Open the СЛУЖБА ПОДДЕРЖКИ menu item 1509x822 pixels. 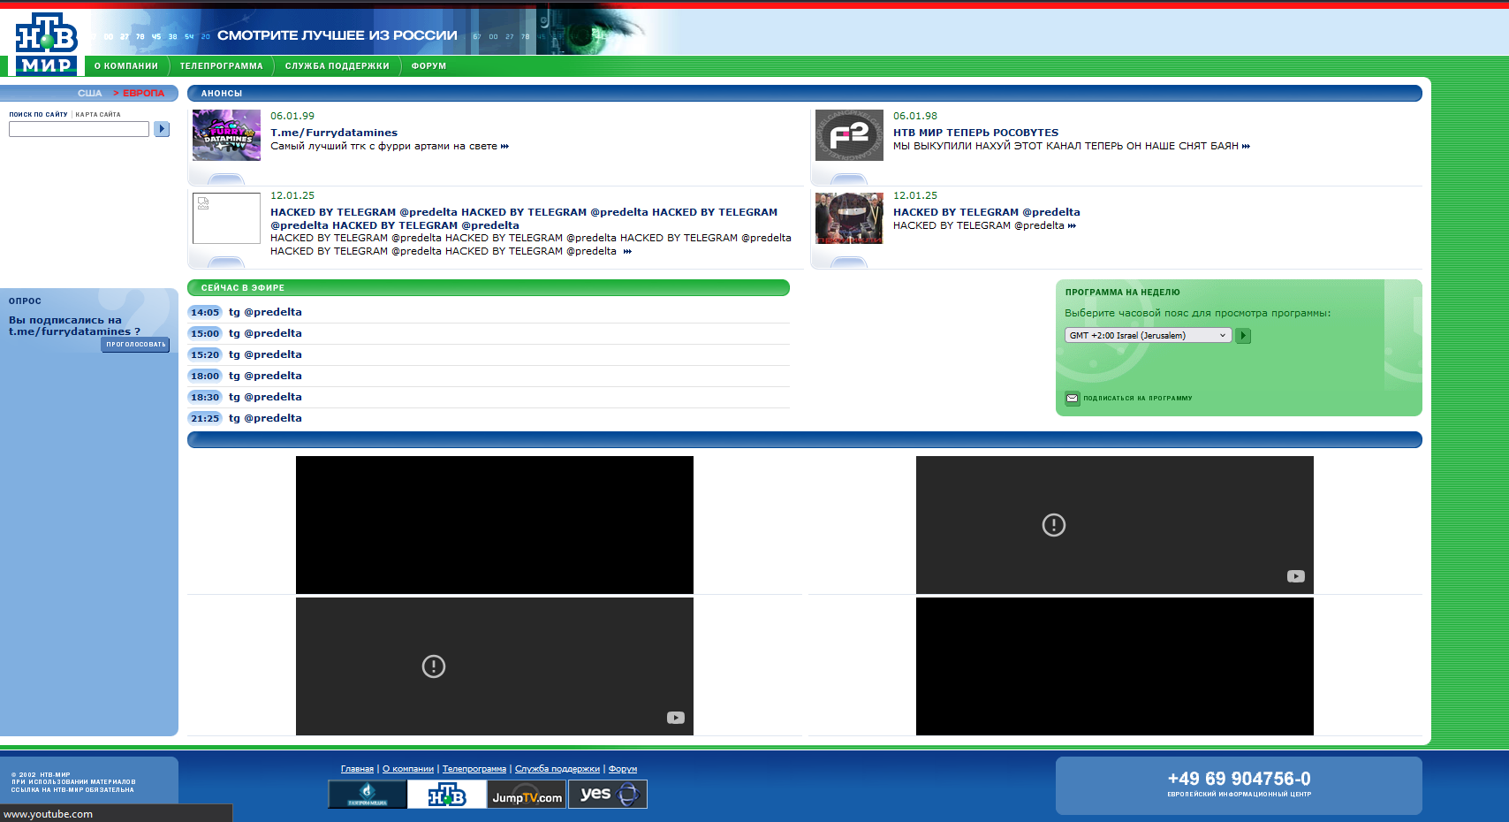337,66
